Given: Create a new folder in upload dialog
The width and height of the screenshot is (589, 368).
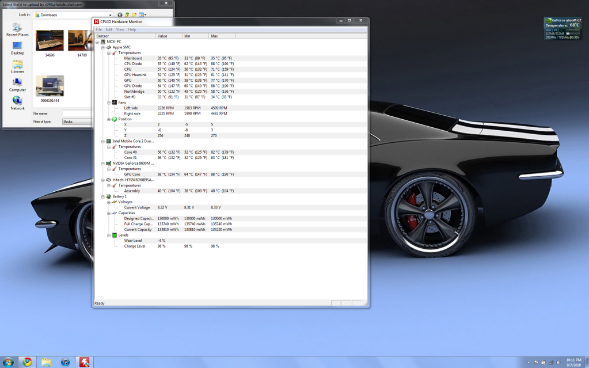Looking at the screenshot, I should (134, 15).
